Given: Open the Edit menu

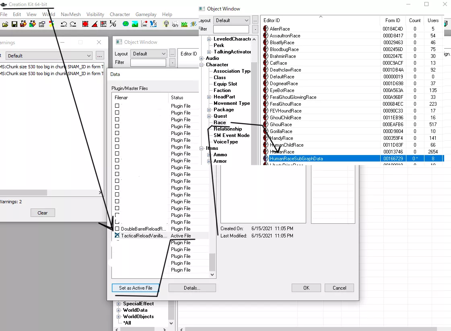Looking at the screenshot, I should pos(17,14).
